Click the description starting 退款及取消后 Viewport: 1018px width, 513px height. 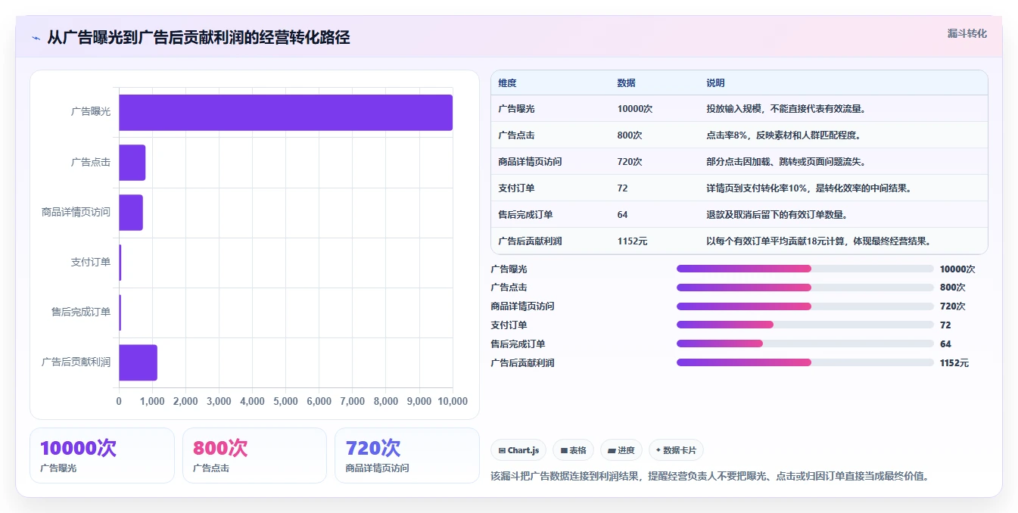tap(777, 215)
